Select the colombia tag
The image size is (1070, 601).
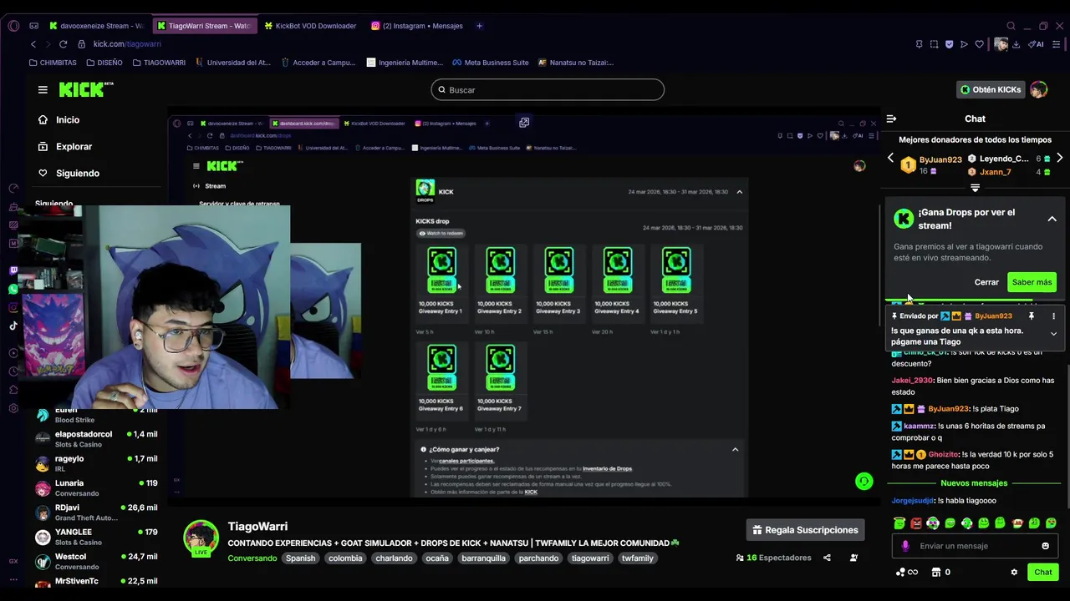coord(345,558)
